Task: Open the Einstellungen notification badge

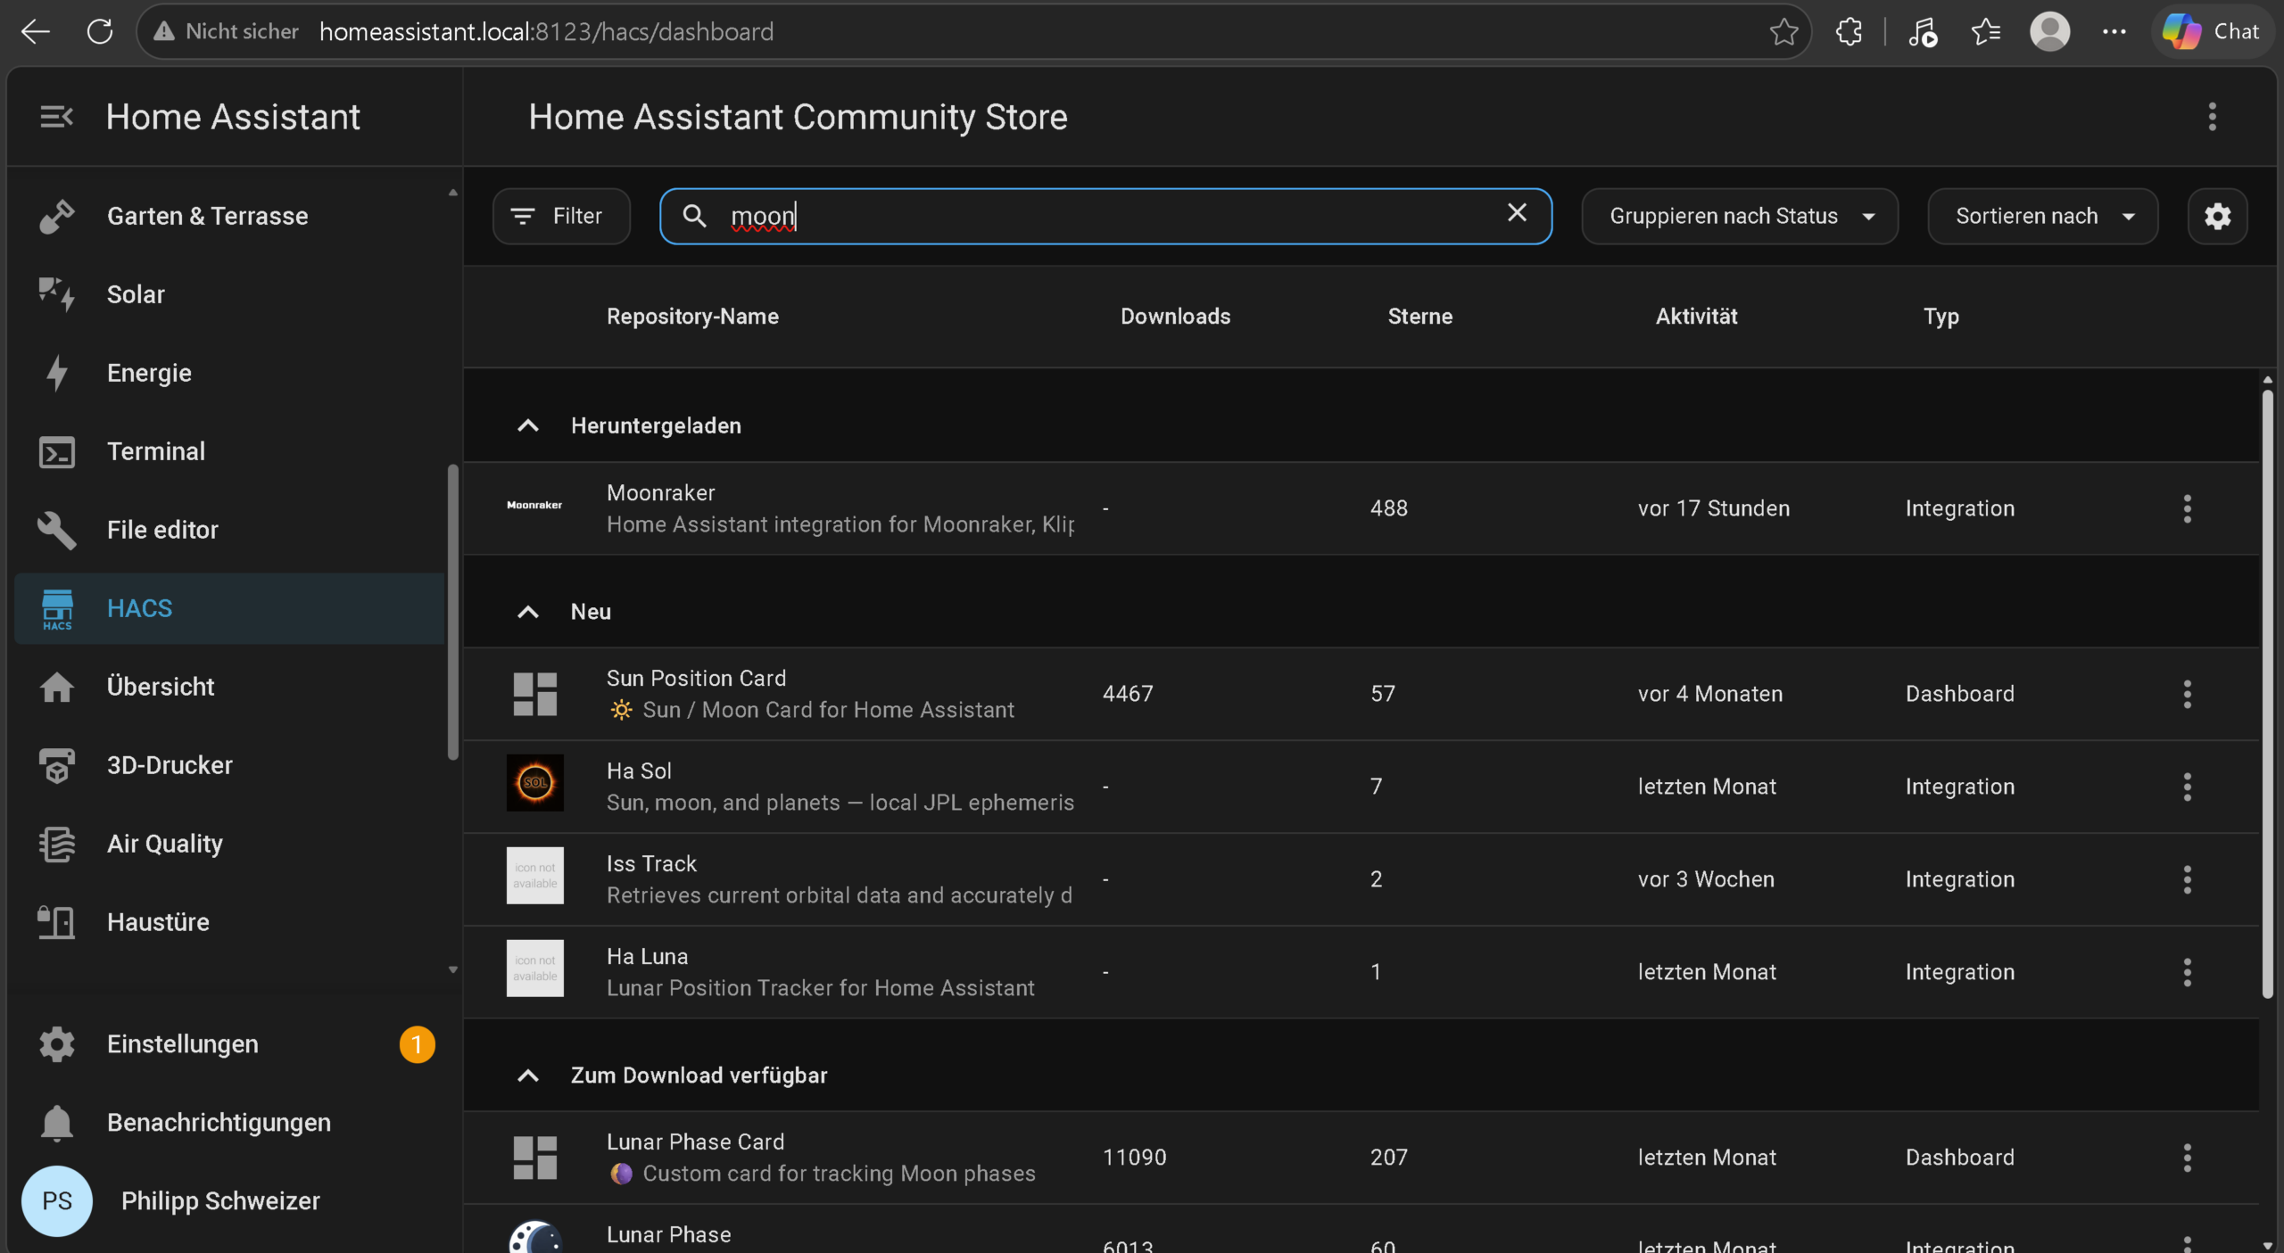Action: (417, 1044)
